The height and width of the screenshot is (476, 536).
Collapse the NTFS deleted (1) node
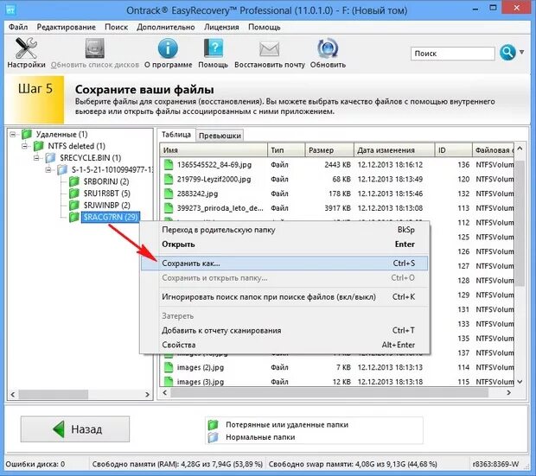24,146
